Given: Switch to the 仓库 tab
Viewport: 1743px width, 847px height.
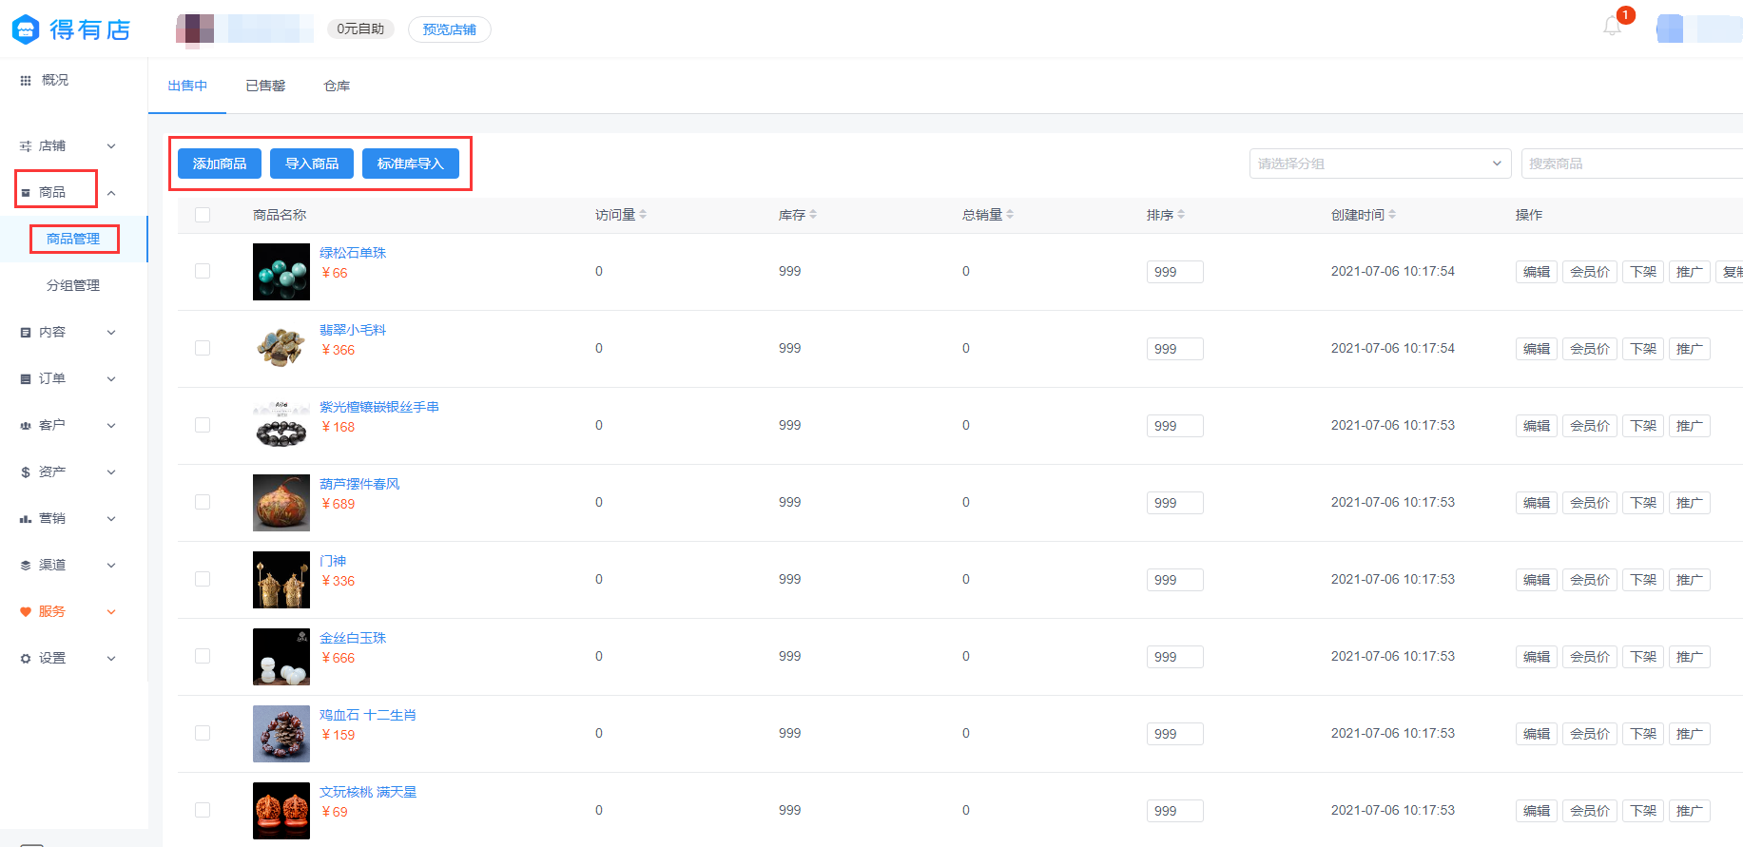Looking at the screenshot, I should [337, 86].
